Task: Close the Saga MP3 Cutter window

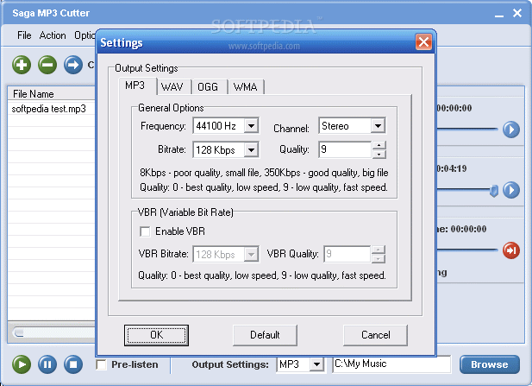Action: (517, 13)
